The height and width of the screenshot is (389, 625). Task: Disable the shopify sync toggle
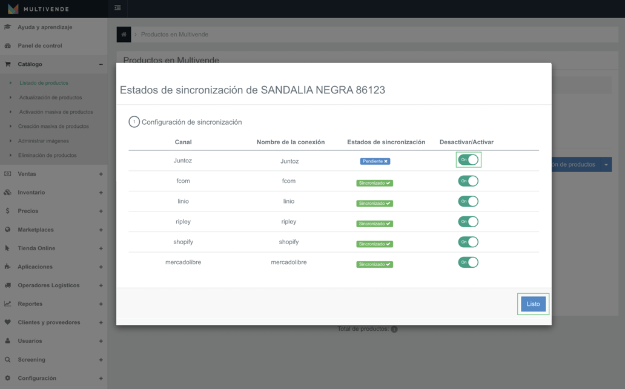click(468, 242)
